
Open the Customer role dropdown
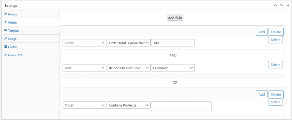point(173,68)
